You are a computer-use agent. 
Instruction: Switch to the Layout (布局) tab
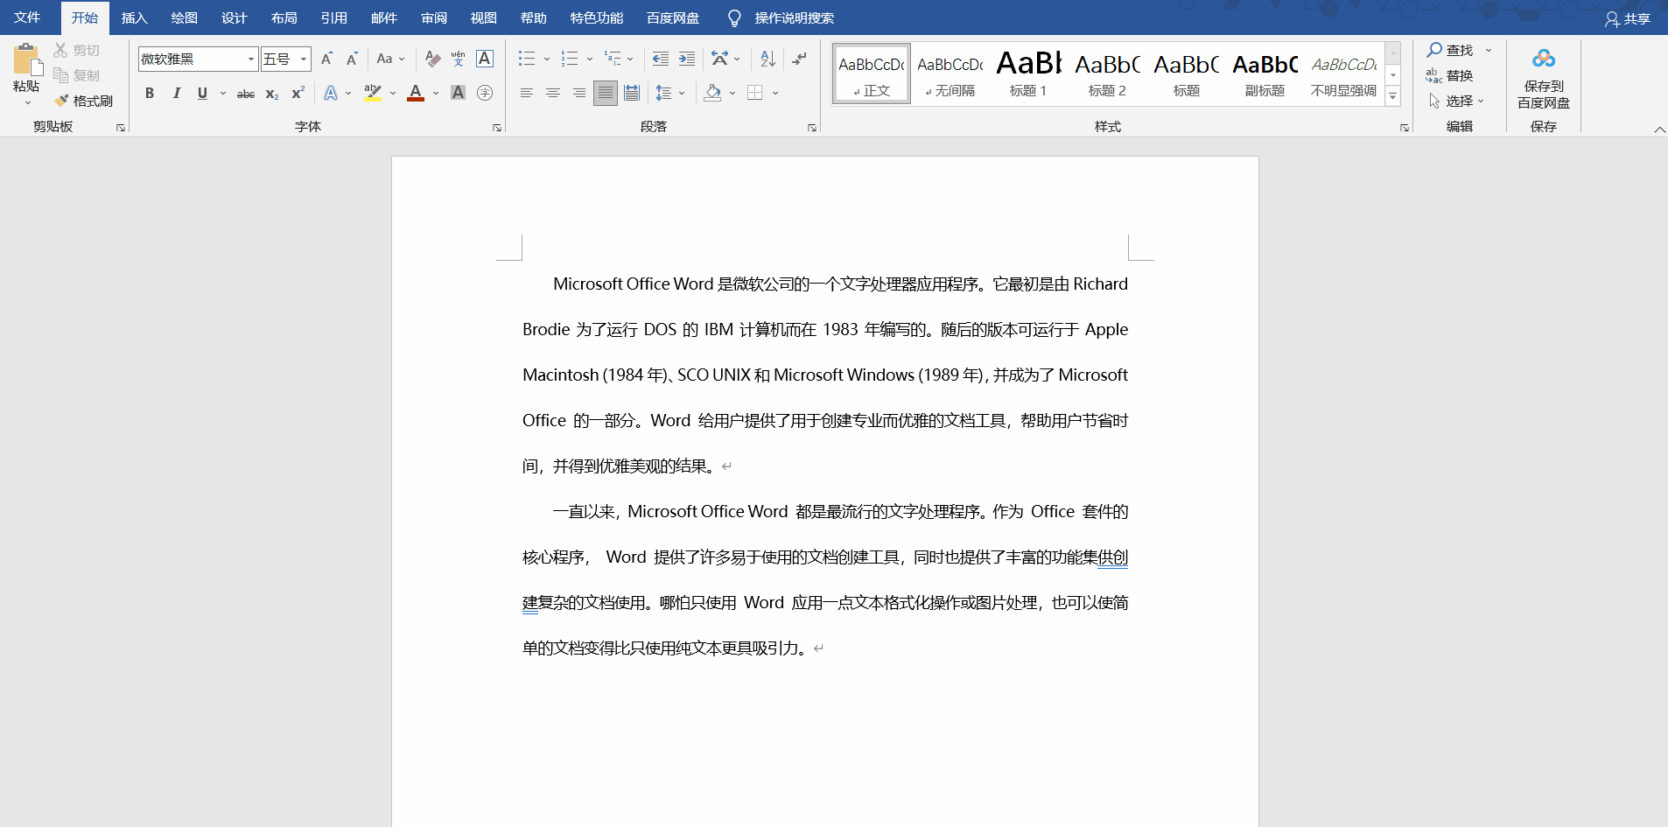point(284,18)
